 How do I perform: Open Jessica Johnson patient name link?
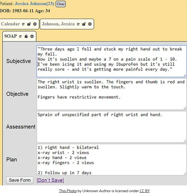[x=34, y=4]
